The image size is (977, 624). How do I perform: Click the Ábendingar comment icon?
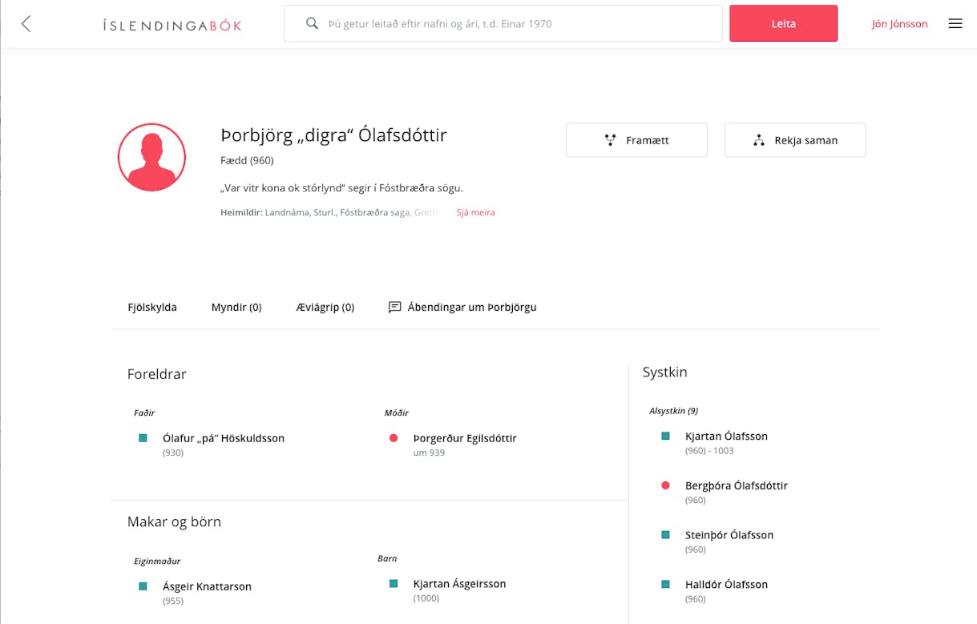click(394, 307)
